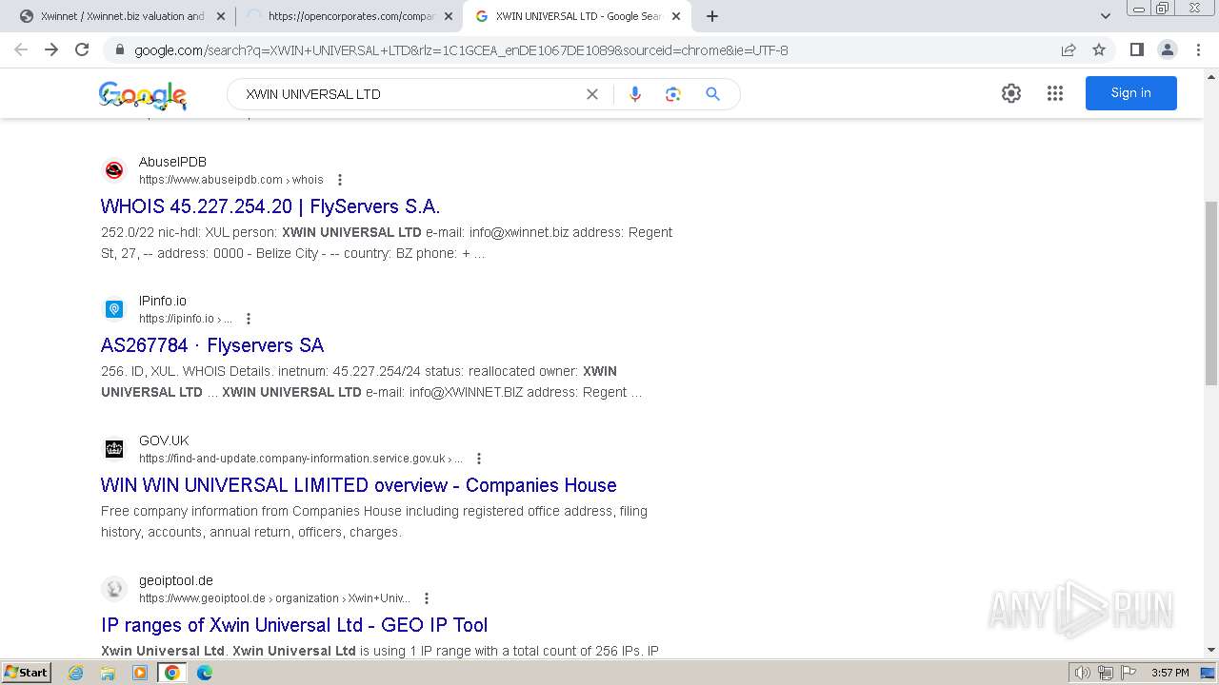Open Action Center flag in tray

(1129, 673)
